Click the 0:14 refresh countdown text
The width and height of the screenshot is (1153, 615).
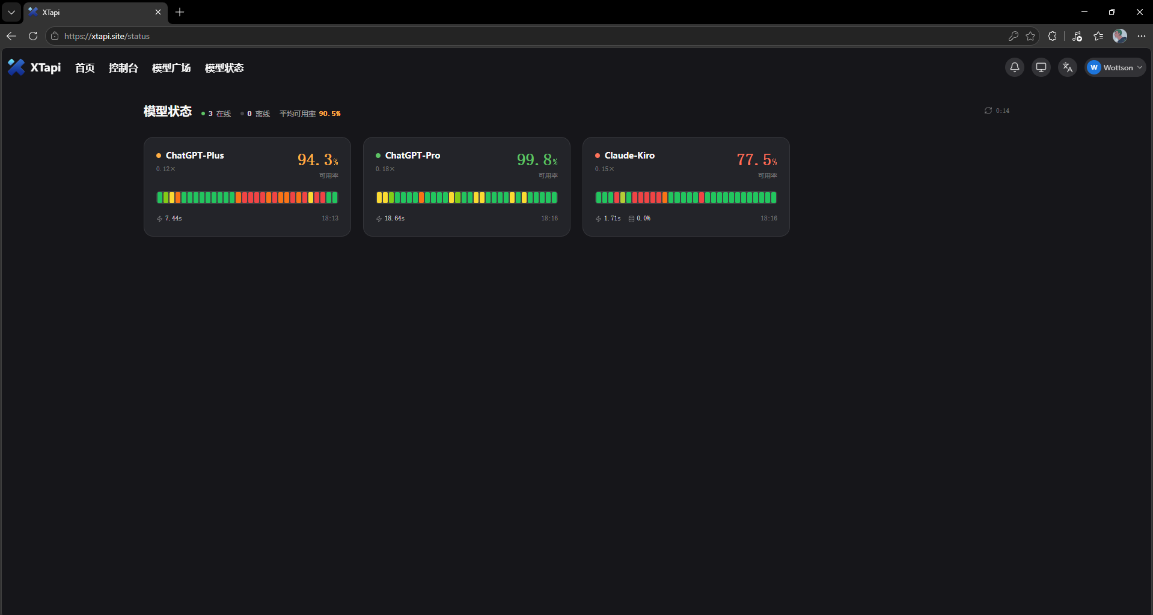(1003, 111)
